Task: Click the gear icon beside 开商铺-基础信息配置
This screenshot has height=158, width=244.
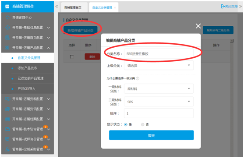Action: [x=7, y=28]
